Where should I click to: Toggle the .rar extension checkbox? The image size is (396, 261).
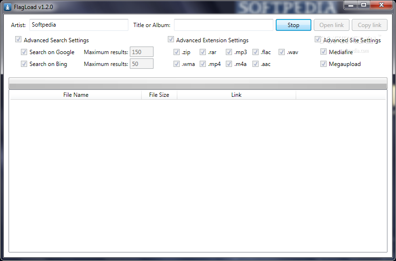pos(203,52)
